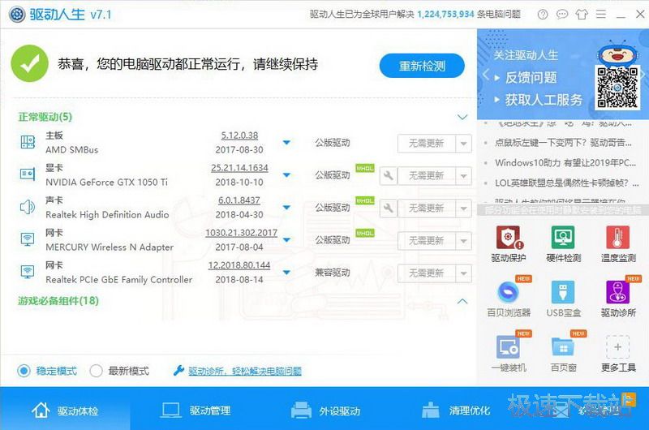
Task: Click version number 1030.21.302.2017
Action: [x=241, y=233]
